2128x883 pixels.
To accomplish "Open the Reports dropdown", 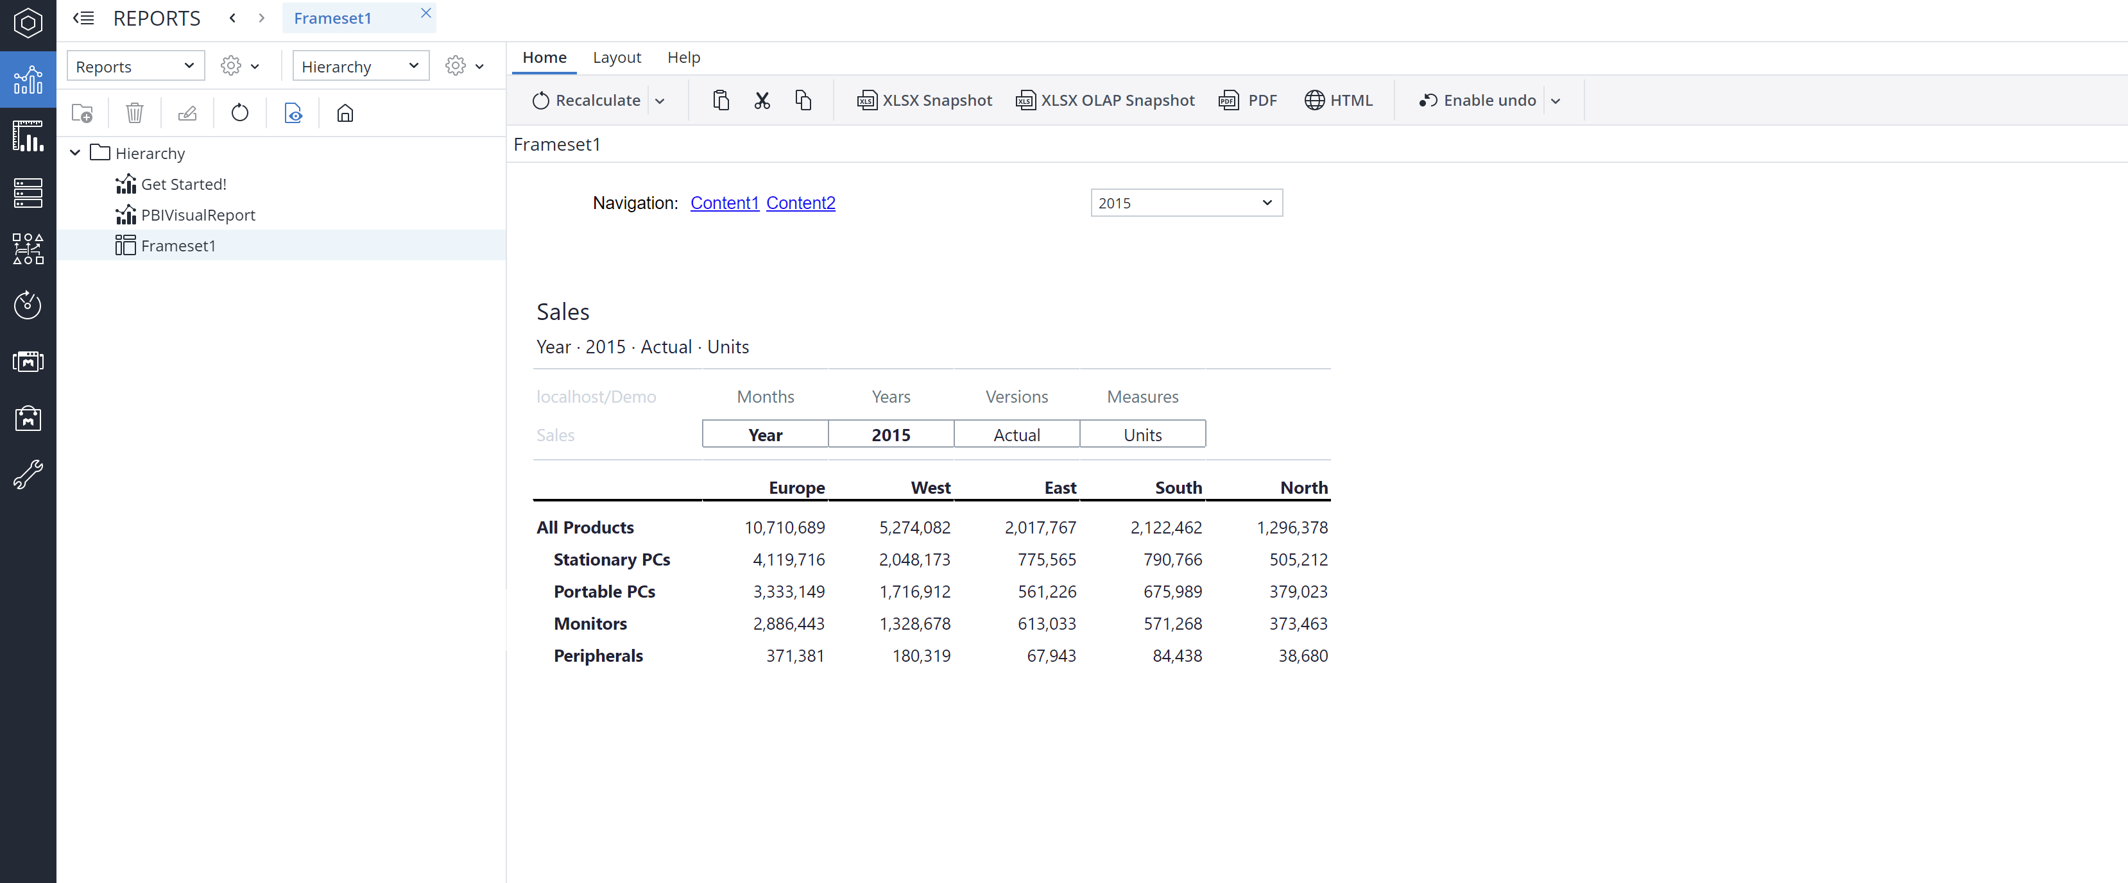I will pyautogui.click(x=135, y=66).
